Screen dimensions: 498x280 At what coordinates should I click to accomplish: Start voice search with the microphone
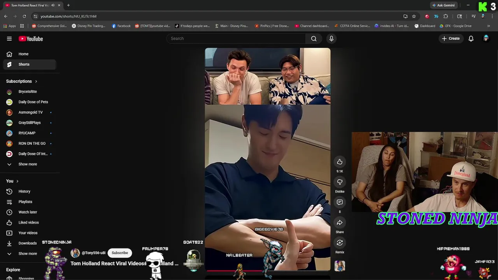click(331, 38)
